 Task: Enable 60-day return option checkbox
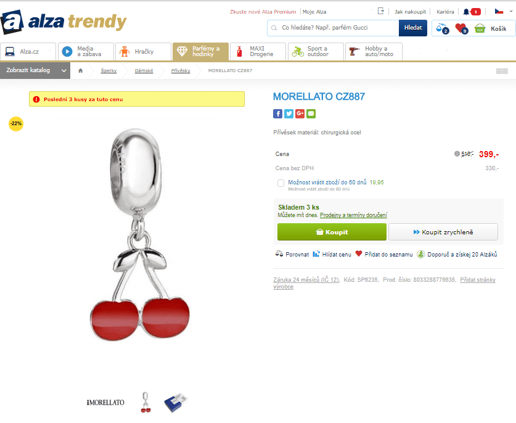pos(281,183)
